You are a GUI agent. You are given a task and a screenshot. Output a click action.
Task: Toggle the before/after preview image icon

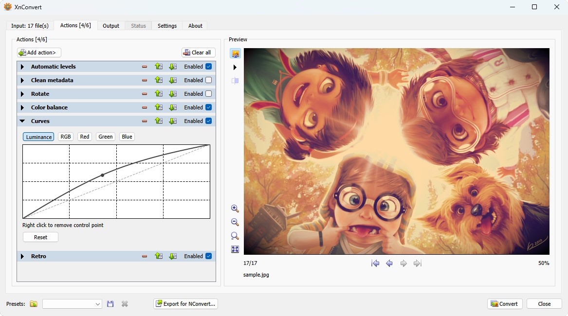tap(235, 53)
